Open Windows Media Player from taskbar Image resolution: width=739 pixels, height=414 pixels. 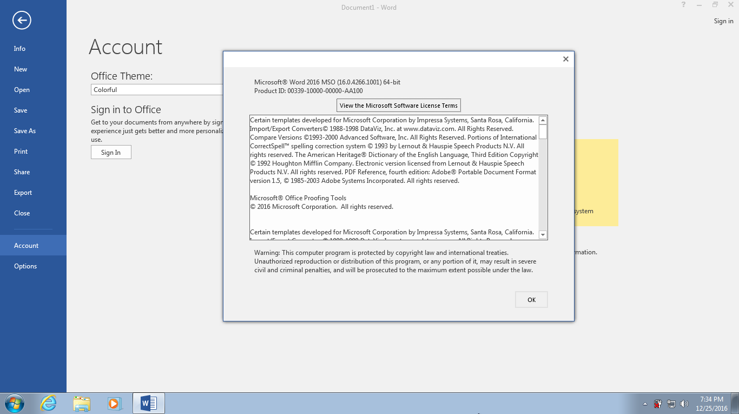[114, 403]
